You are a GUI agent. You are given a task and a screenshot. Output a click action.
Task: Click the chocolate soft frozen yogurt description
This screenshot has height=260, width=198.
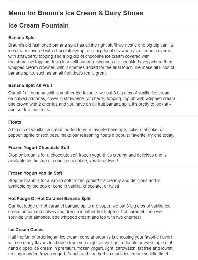[x=87, y=158]
